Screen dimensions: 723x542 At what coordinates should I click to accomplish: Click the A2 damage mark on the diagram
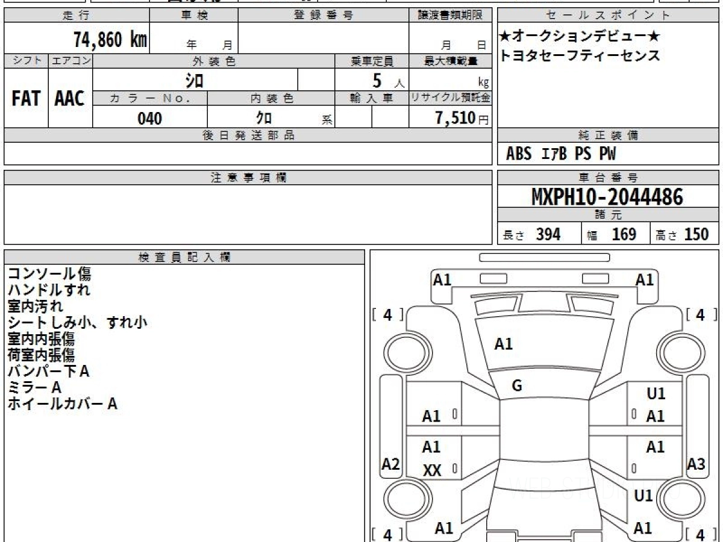pyautogui.click(x=391, y=464)
